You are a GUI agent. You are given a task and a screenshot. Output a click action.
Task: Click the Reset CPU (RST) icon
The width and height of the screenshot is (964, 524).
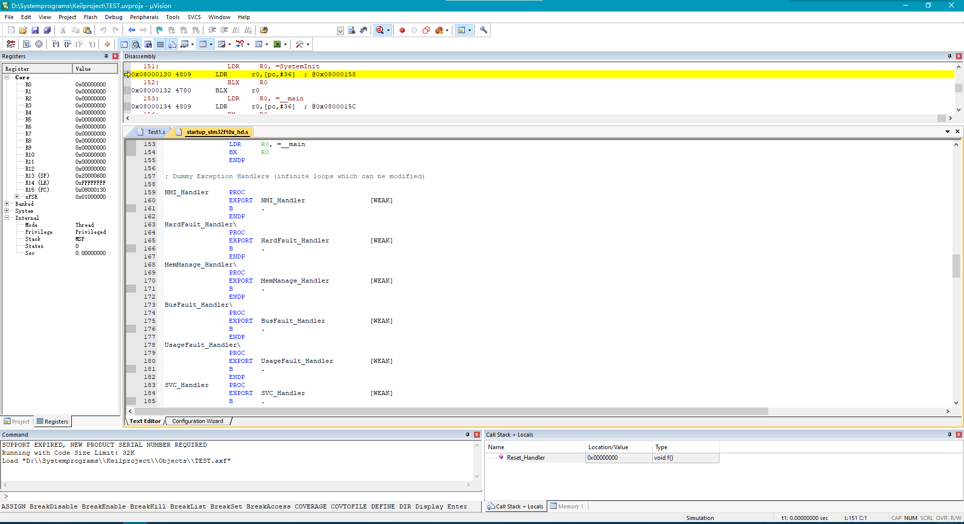click(x=11, y=44)
